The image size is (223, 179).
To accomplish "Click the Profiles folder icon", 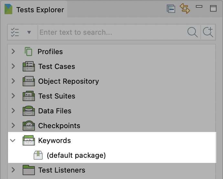I will (28, 52).
